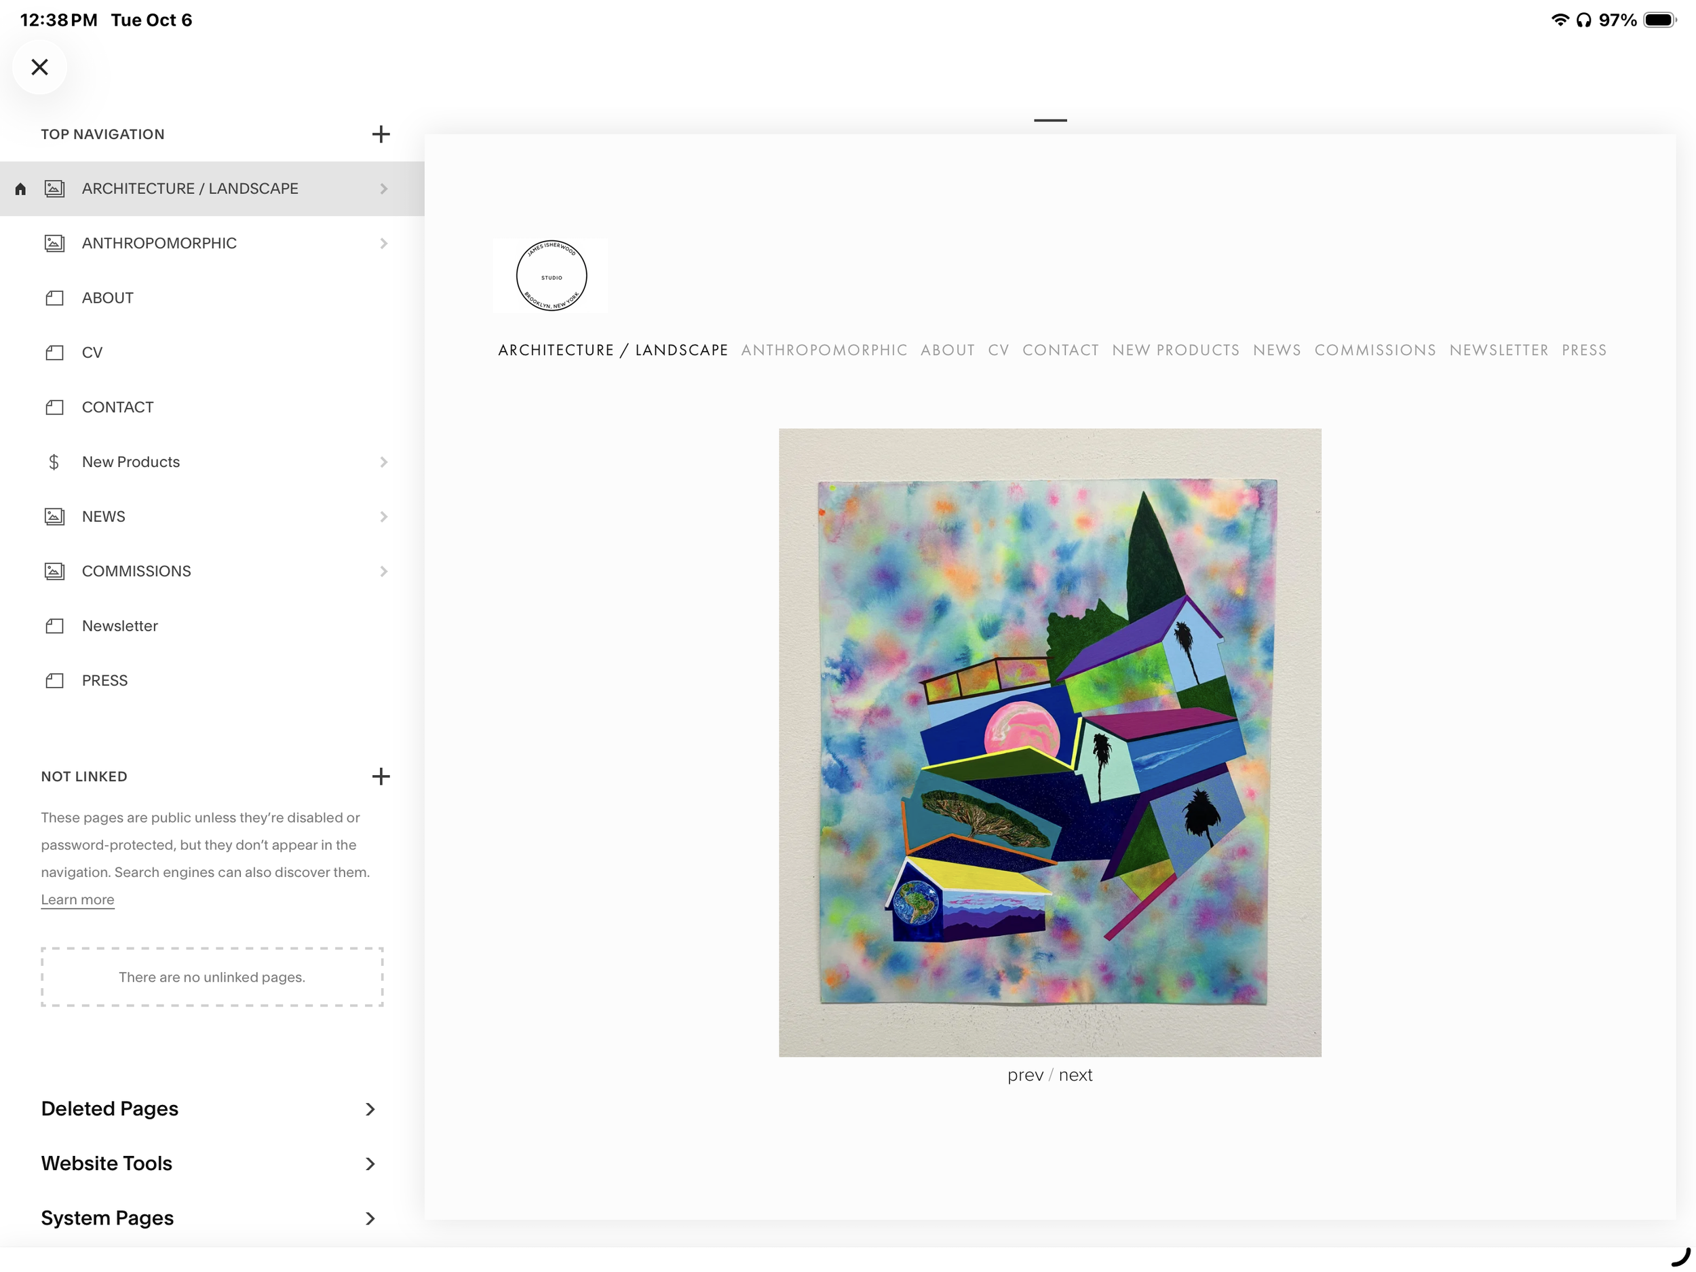Expand ARCHITECTURE / LANDSCAPE page chevron
This screenshot has height=1272, width=1696.
pyautogui.click(x=383, y=189)
